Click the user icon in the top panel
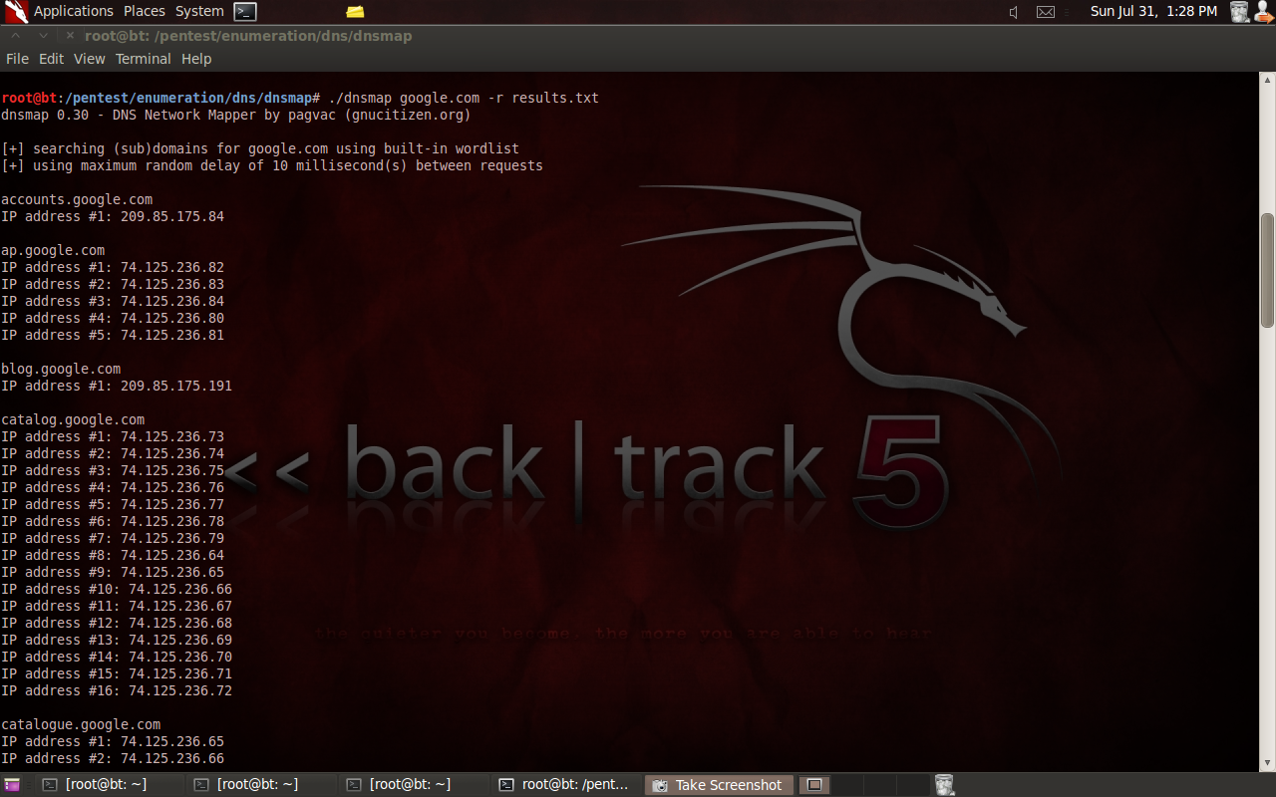The image size is (1276, 797). point(1263,12)
